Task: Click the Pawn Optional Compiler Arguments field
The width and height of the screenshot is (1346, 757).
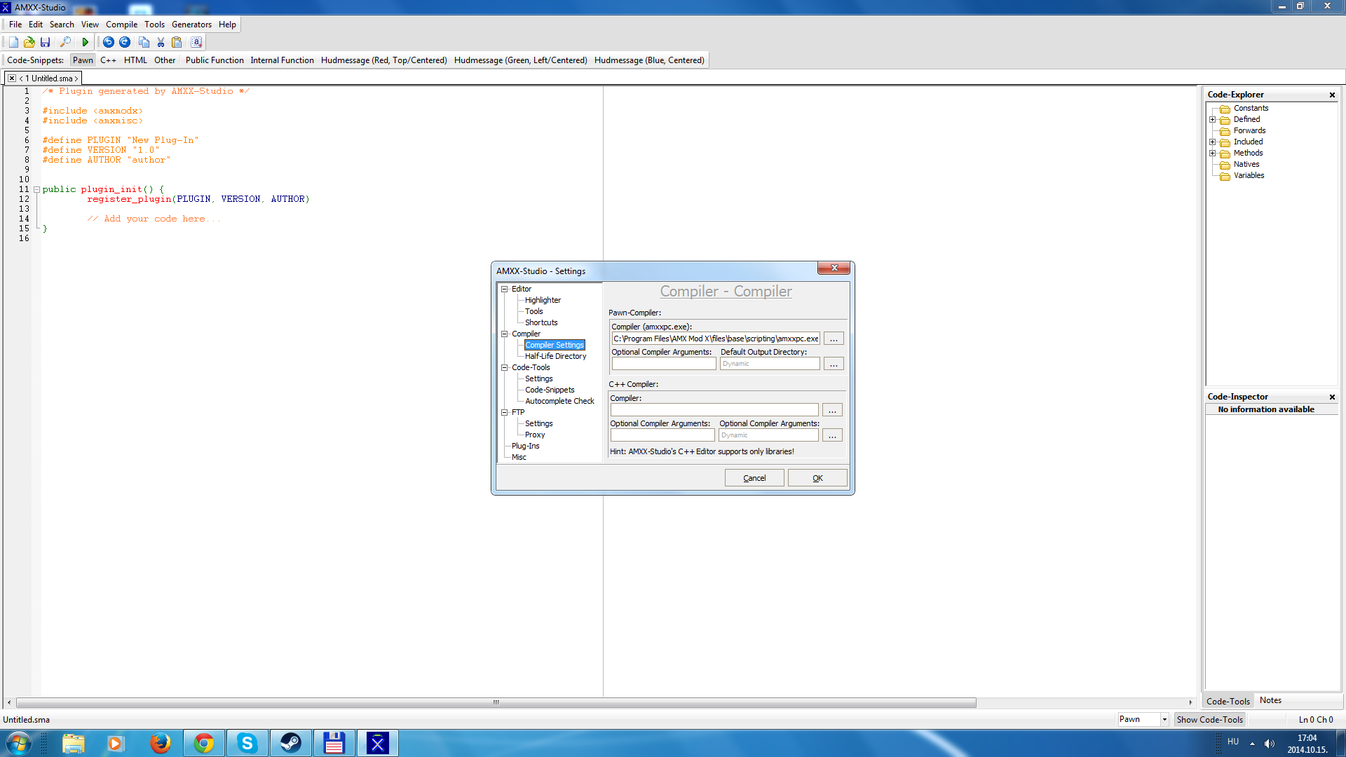Action: (663, 364)
